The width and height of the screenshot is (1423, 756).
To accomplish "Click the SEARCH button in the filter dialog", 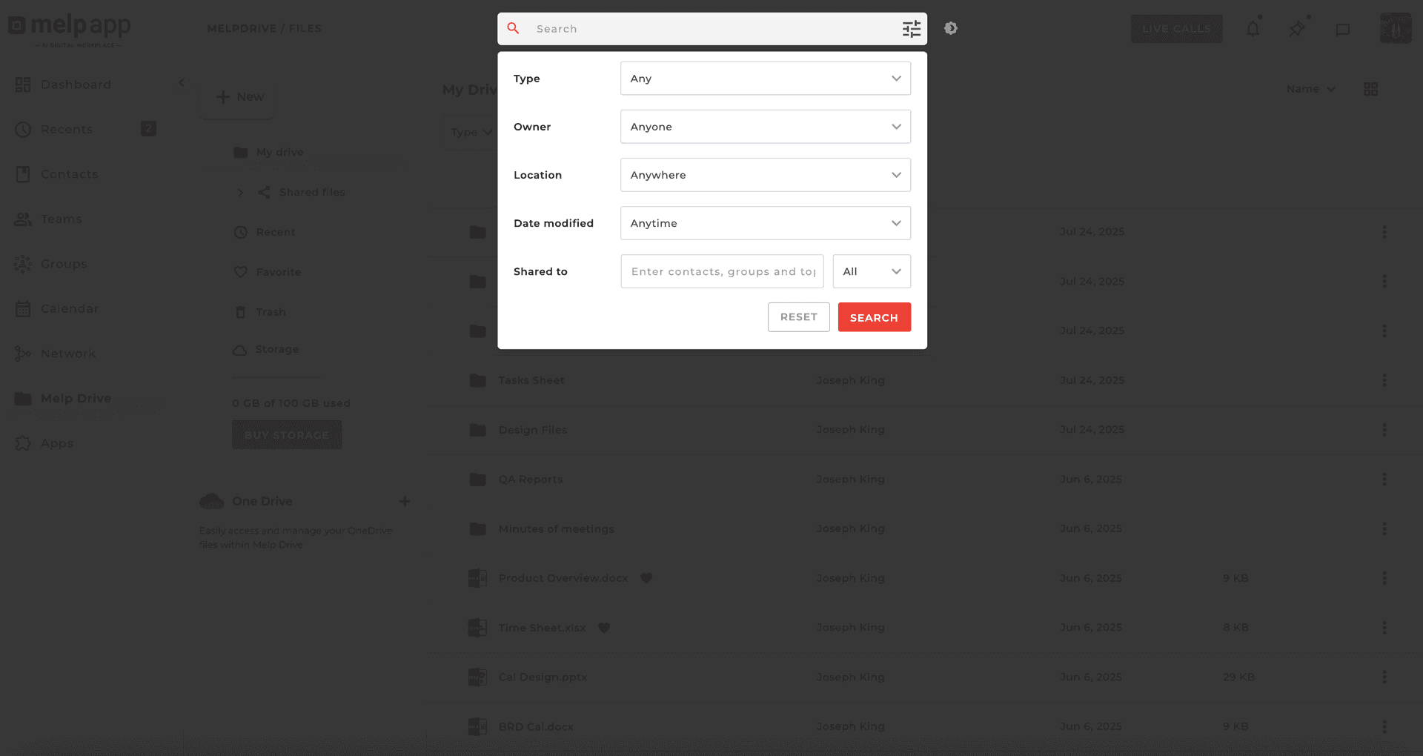I will (x=874, y=317).
